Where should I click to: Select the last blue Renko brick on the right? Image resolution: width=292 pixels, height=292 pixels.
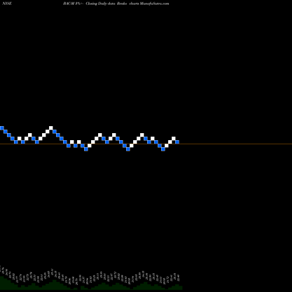pos(177,142)
